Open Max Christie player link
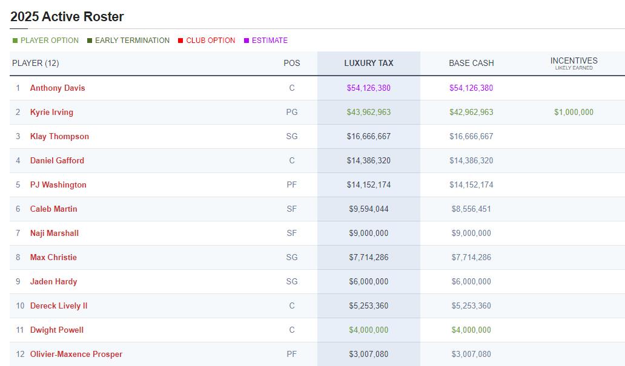The image size is (625, 366). 53,257
